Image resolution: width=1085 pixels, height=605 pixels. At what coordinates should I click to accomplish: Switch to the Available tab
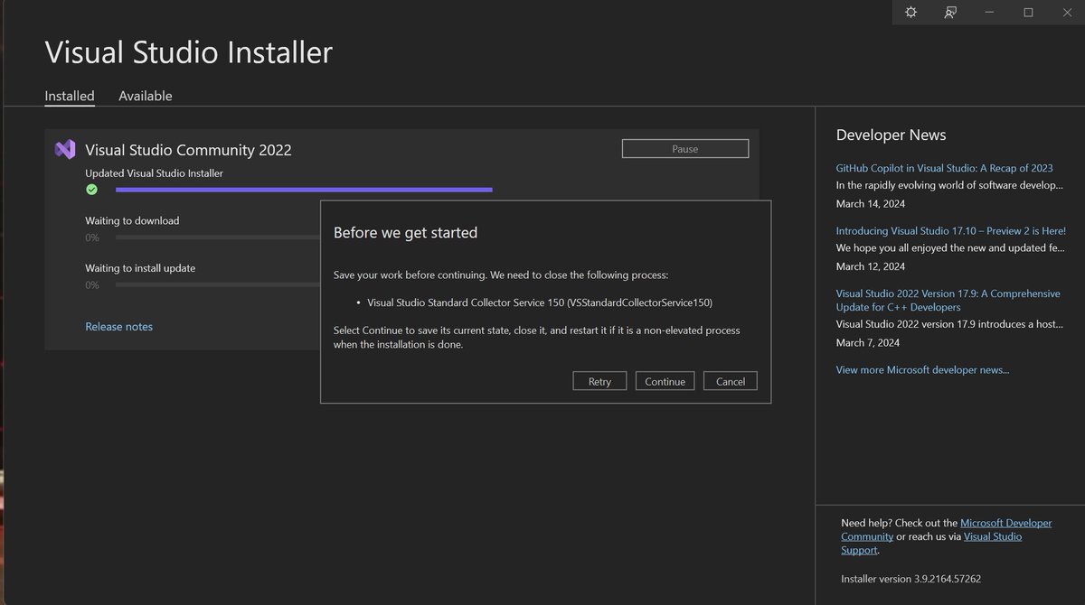(x=146, y=96)
